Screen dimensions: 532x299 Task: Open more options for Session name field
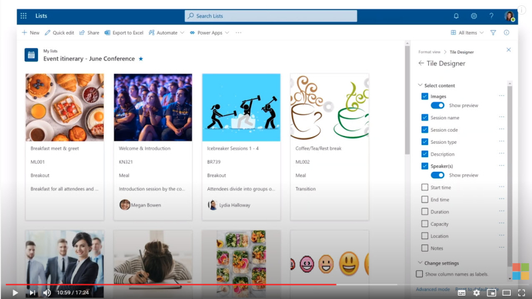pos(501,117)
